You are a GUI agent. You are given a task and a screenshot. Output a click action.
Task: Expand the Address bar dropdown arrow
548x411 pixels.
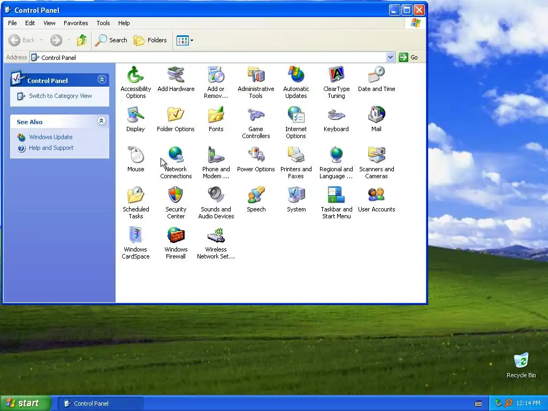[x=390, y=57]
